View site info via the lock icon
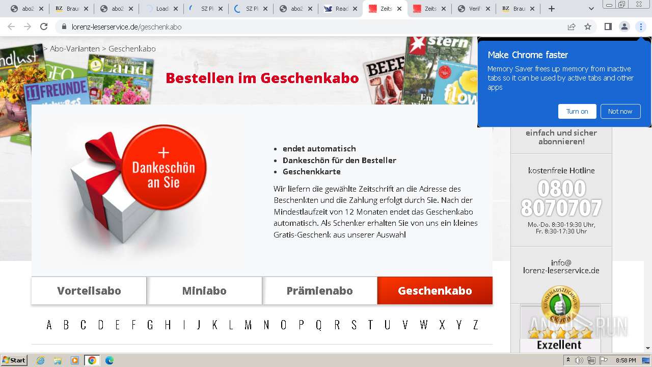Viewport: 652px width, 367px height. (x=64, y=27)
